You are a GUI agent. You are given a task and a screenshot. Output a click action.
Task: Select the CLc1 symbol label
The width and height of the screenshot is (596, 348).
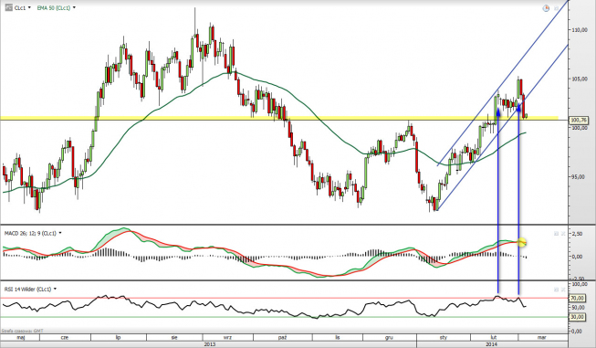click(20, 7)
